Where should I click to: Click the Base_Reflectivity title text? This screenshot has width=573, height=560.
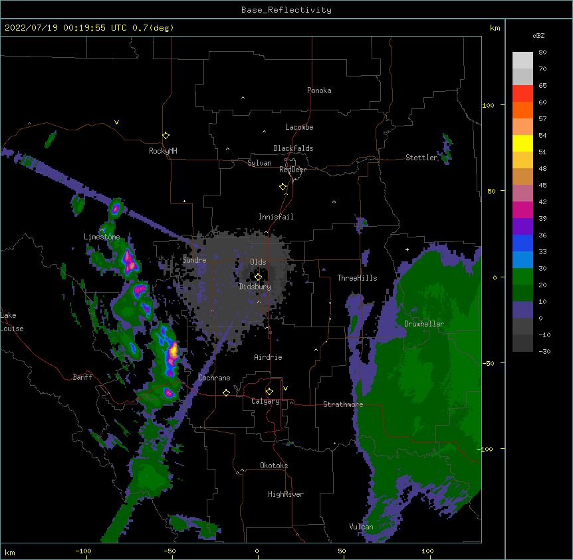286,10
